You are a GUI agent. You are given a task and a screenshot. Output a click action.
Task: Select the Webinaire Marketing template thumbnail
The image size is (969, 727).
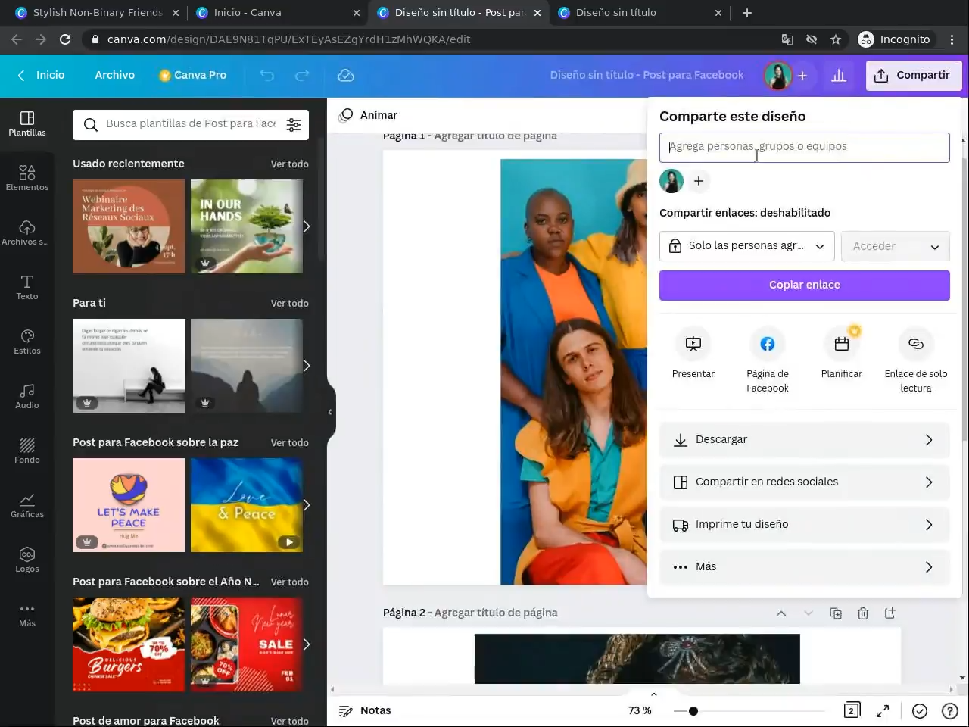129,226
